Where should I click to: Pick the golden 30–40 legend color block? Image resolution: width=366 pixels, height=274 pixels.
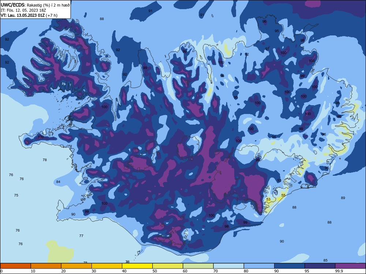(x=107, y=266)
